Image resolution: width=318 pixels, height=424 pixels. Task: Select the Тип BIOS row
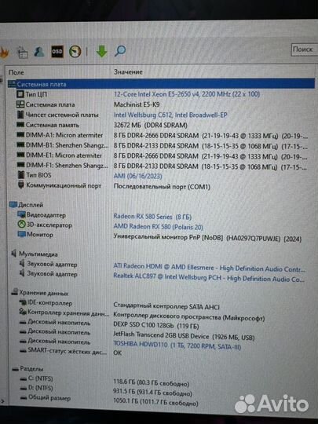coord(34,175)
